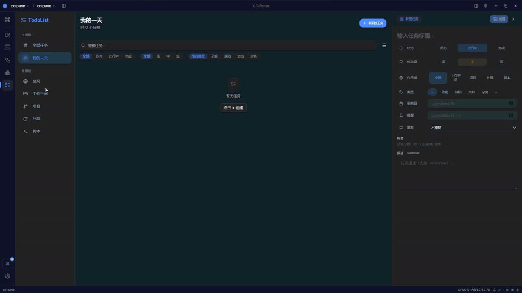Open 外部 scope in sidebar
Image resolution: width=522 pixels, height=293 pixels.
[x=45, y=119]
